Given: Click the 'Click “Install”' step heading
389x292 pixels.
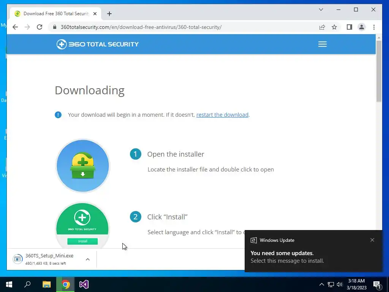Looking at the screenshot, I should [167, 217].
